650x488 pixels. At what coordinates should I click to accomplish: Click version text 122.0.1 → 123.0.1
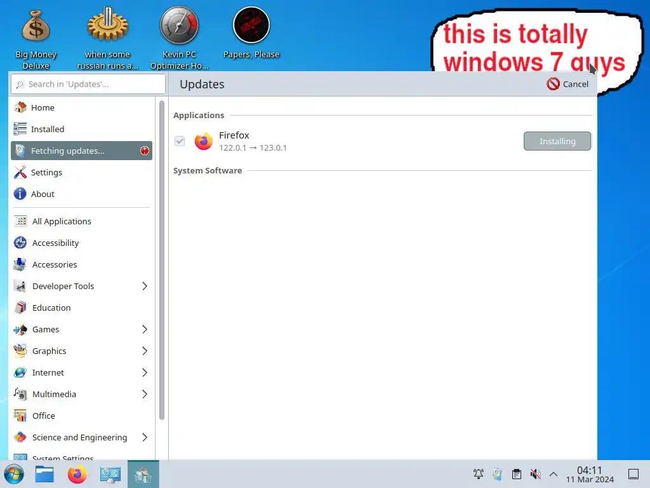tap(253, 147)
